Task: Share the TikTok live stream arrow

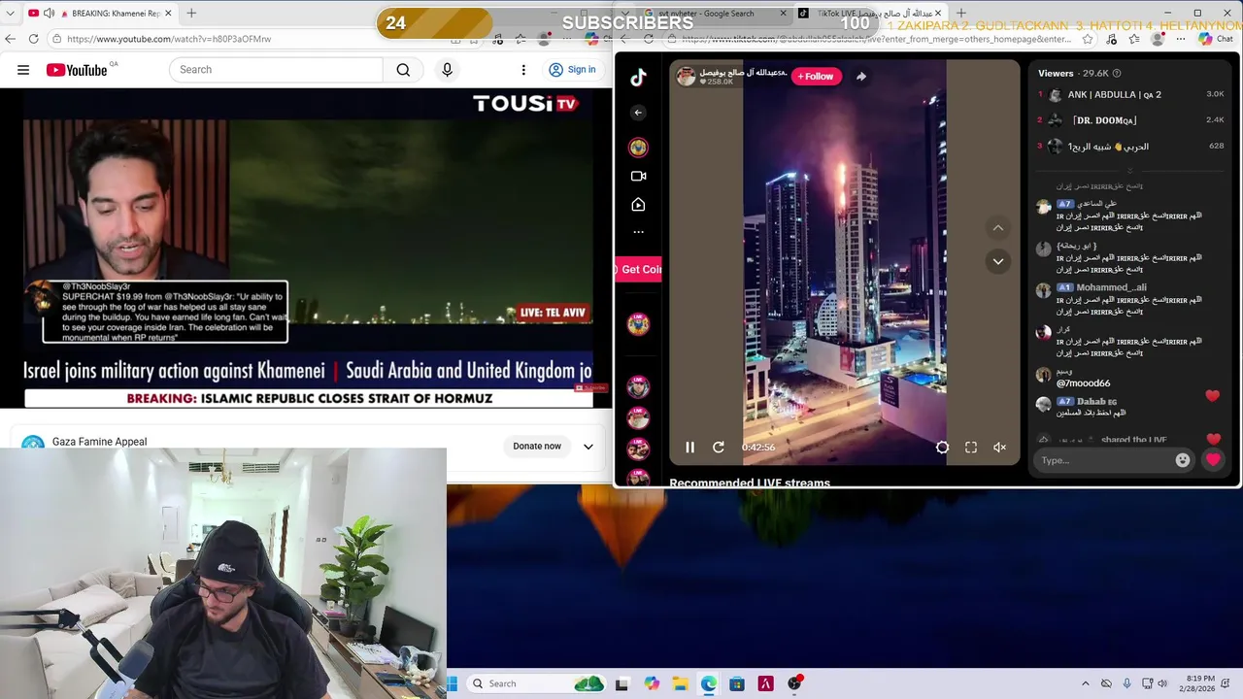Action: pos(860,76)
